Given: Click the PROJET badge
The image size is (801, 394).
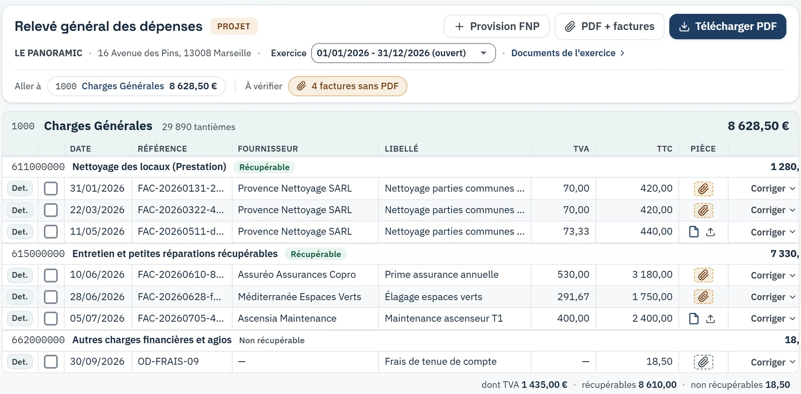Looking at the screenshot, I should point(234,26).
